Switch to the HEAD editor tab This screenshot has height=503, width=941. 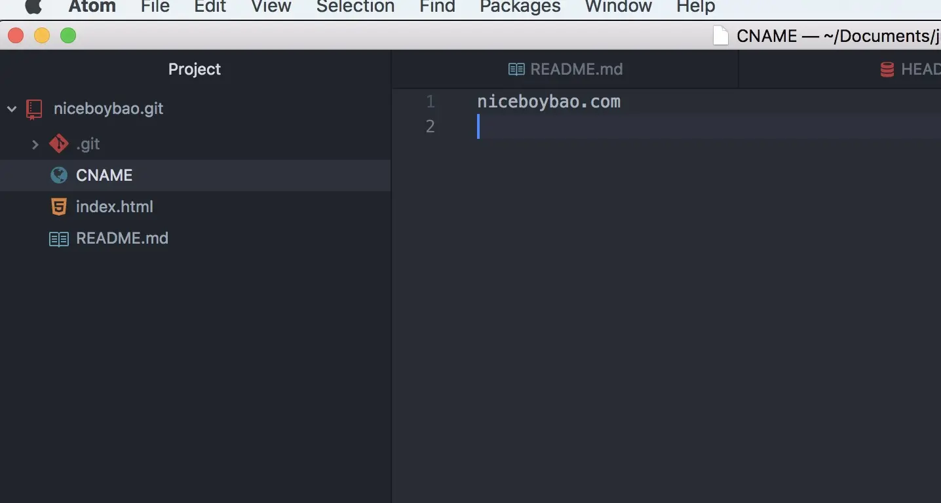click(840, 69)
